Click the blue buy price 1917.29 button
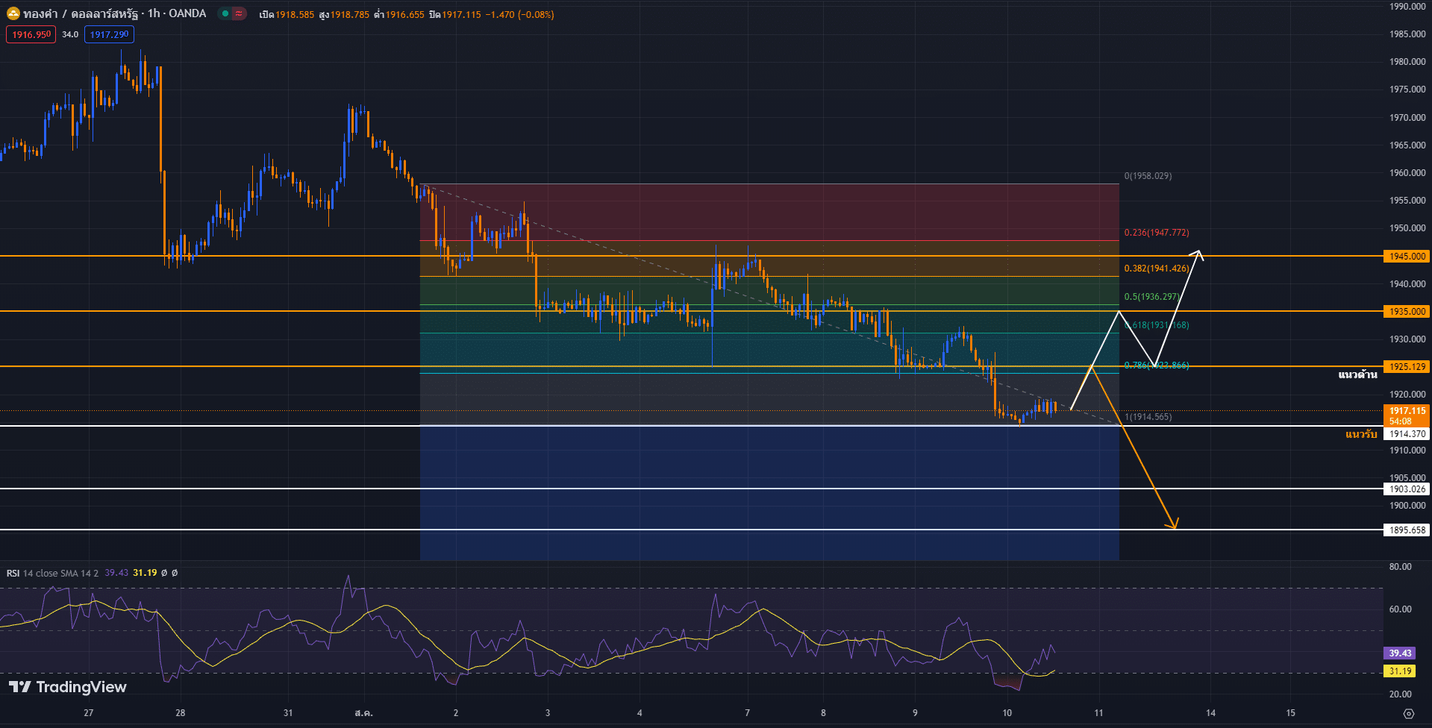The image size is (1432, 728). 109,34
